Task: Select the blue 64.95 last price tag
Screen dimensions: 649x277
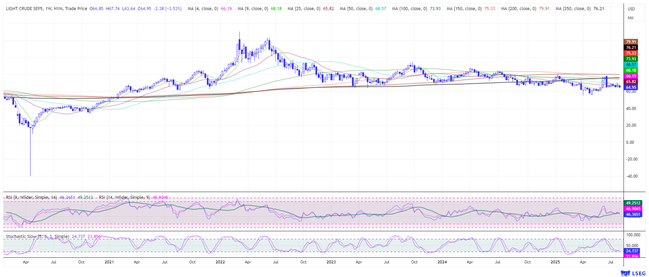Action: (631, 87)
